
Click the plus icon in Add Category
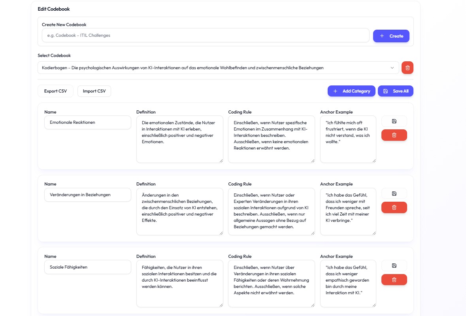click(335, 91)
